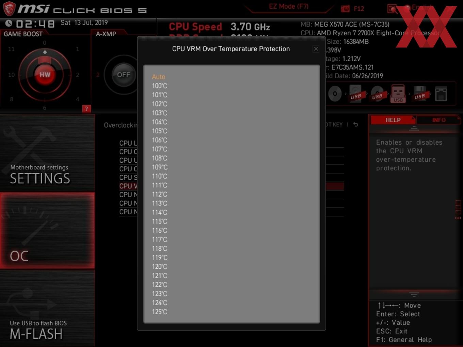The height and width of the screenshot is (347, 463).
Task: Switch to EZ Mode (F7)
Action: click(289, 6)
